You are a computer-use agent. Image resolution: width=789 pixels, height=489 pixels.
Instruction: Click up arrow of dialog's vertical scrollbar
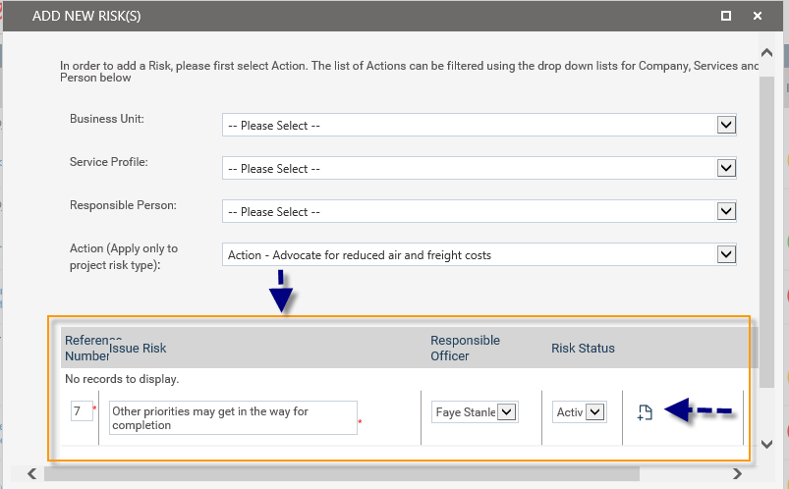(767, 49)
